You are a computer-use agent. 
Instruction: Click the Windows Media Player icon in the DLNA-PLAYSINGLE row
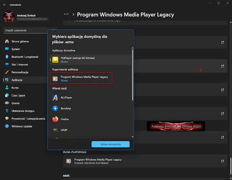tap(69, 161)
